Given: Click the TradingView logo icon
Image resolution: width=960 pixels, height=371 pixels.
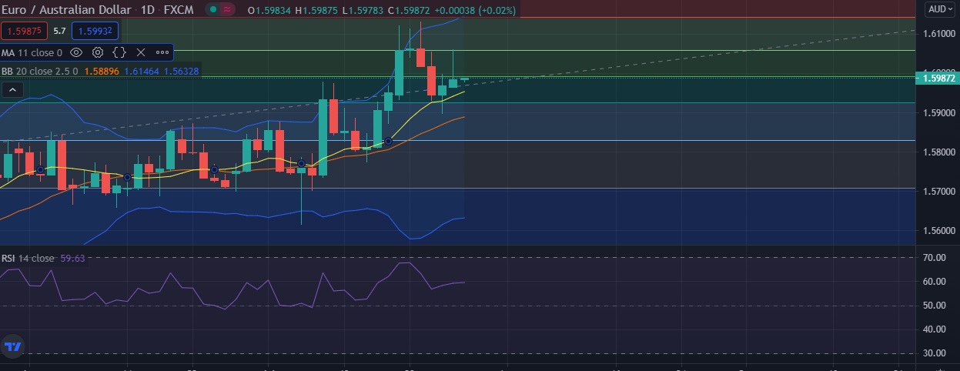Looking at the screenshot, I should [12, 347].
